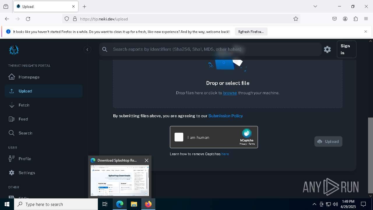Viewport: 373px width, 210px height.
Task: Open Homepage in the sidebar
Action: point(44,77)
